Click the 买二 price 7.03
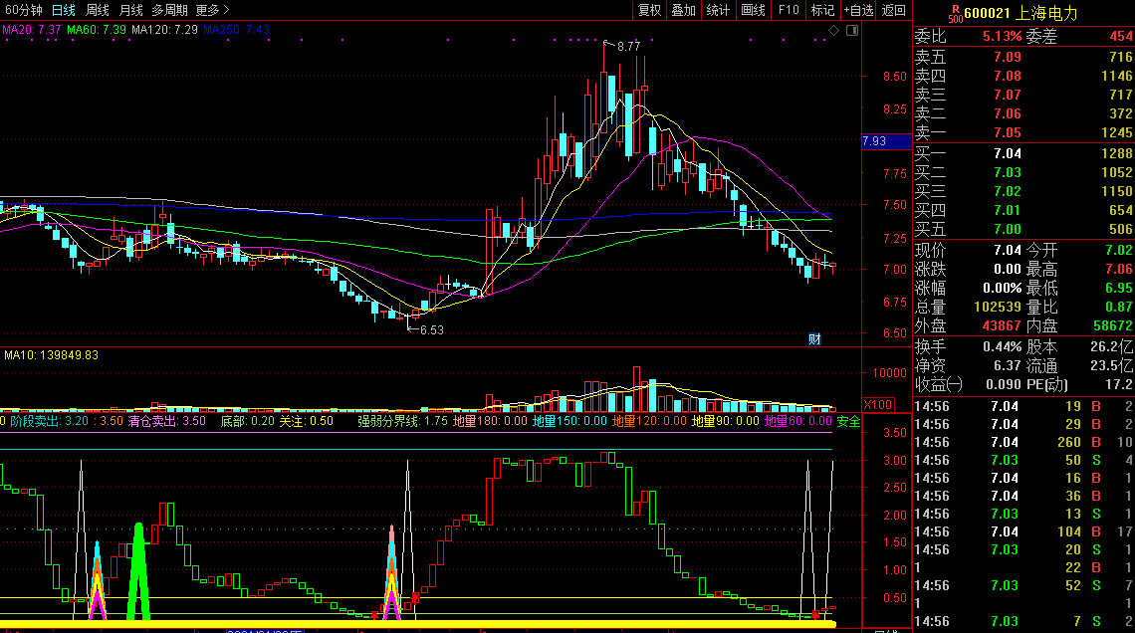1135x633 pixels. [x=1008, y=172]
